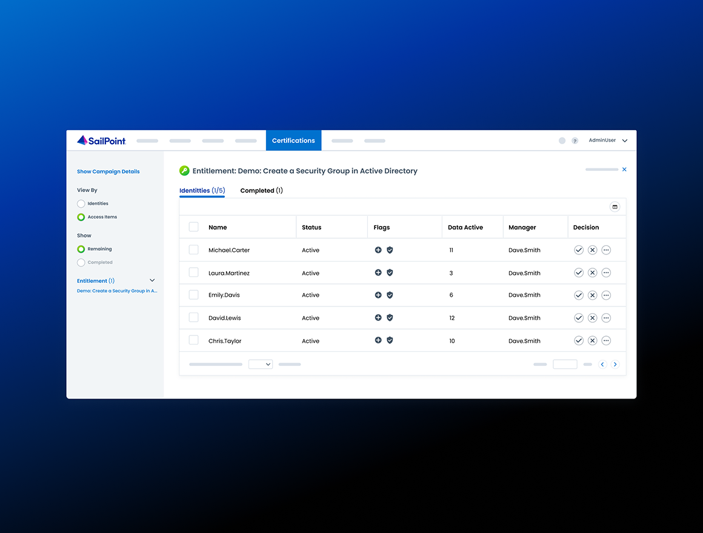Viewport: 703px width, 533px height.
Task: Select Show Remaining radio button
Action: point(81,249)
